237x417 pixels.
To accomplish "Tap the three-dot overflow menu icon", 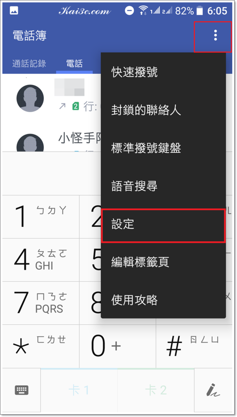I will [215, 35].
